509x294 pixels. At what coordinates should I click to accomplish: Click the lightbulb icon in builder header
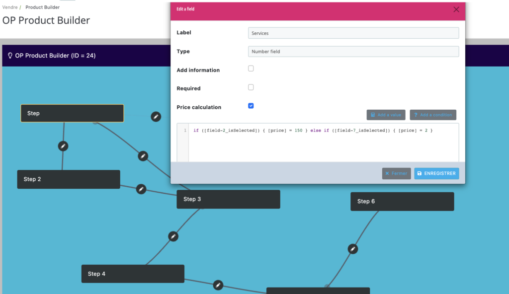click(x=10, y=56)
